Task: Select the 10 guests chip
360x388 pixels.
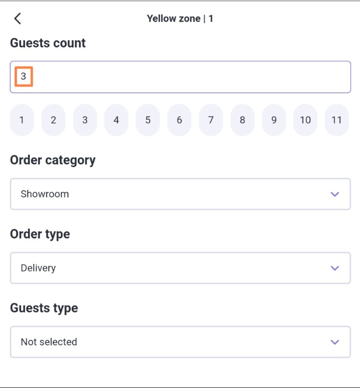Action: 305,120
